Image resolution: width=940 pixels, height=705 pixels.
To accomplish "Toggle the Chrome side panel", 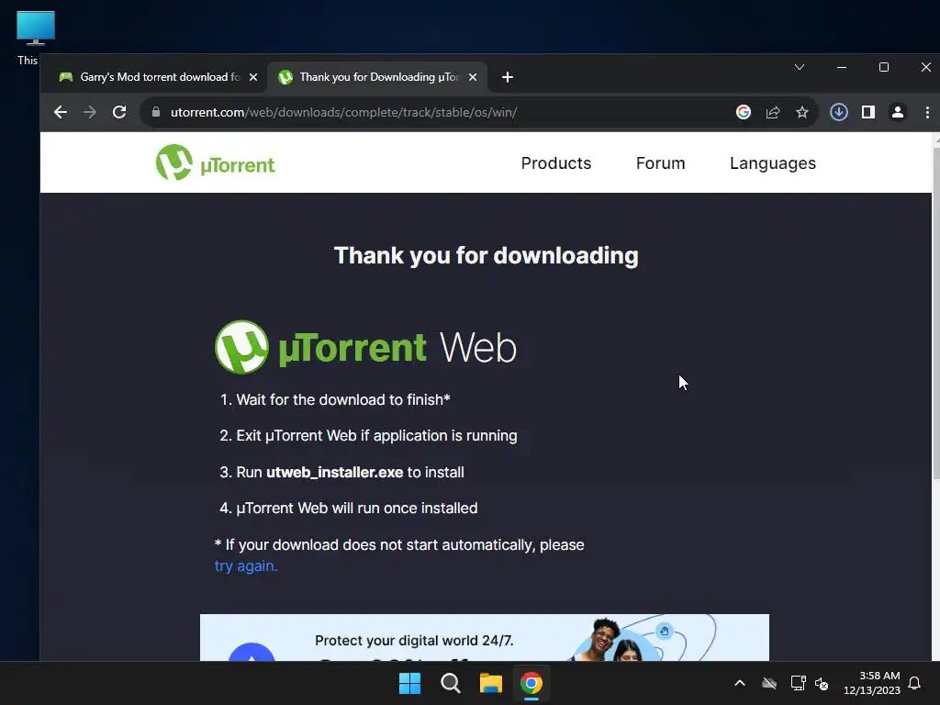I will point(868,112).
